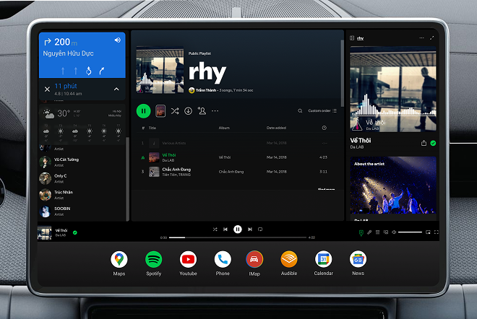Toggle shuffle in the bottom player bar
The height and width of the screenshot is (319, 477).
click(x=215, y=229)
